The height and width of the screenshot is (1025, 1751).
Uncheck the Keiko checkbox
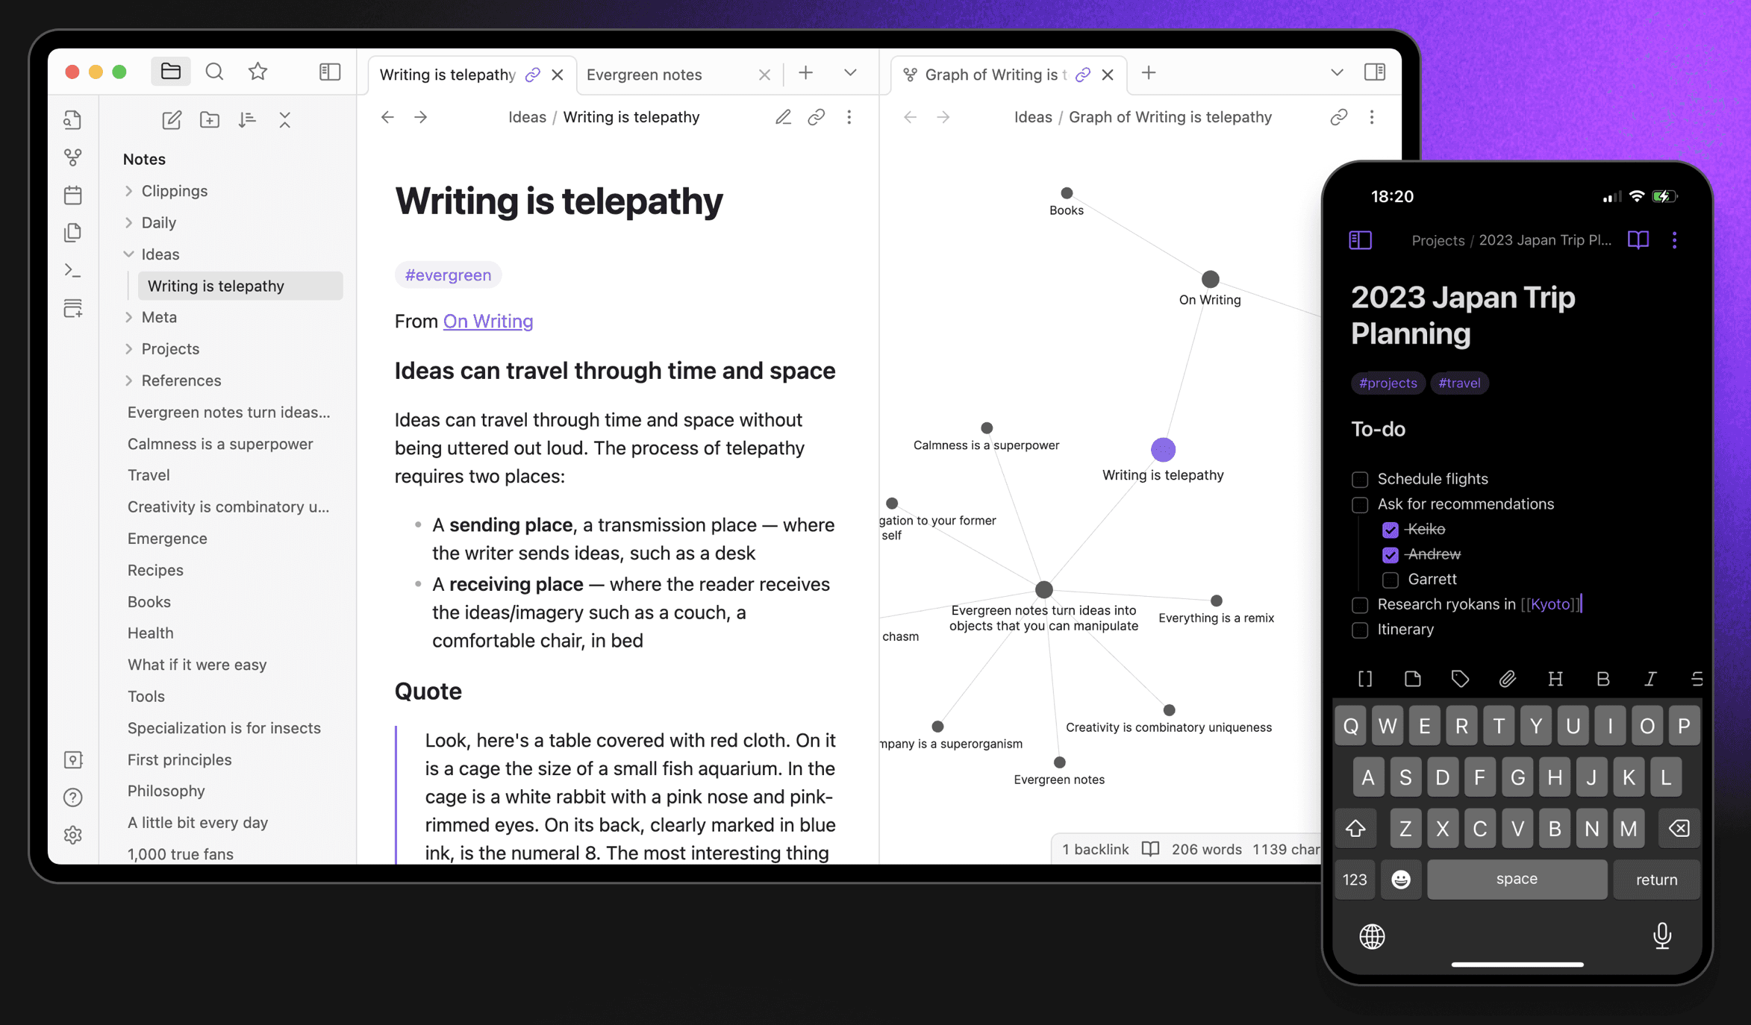tap(1390, 530)
